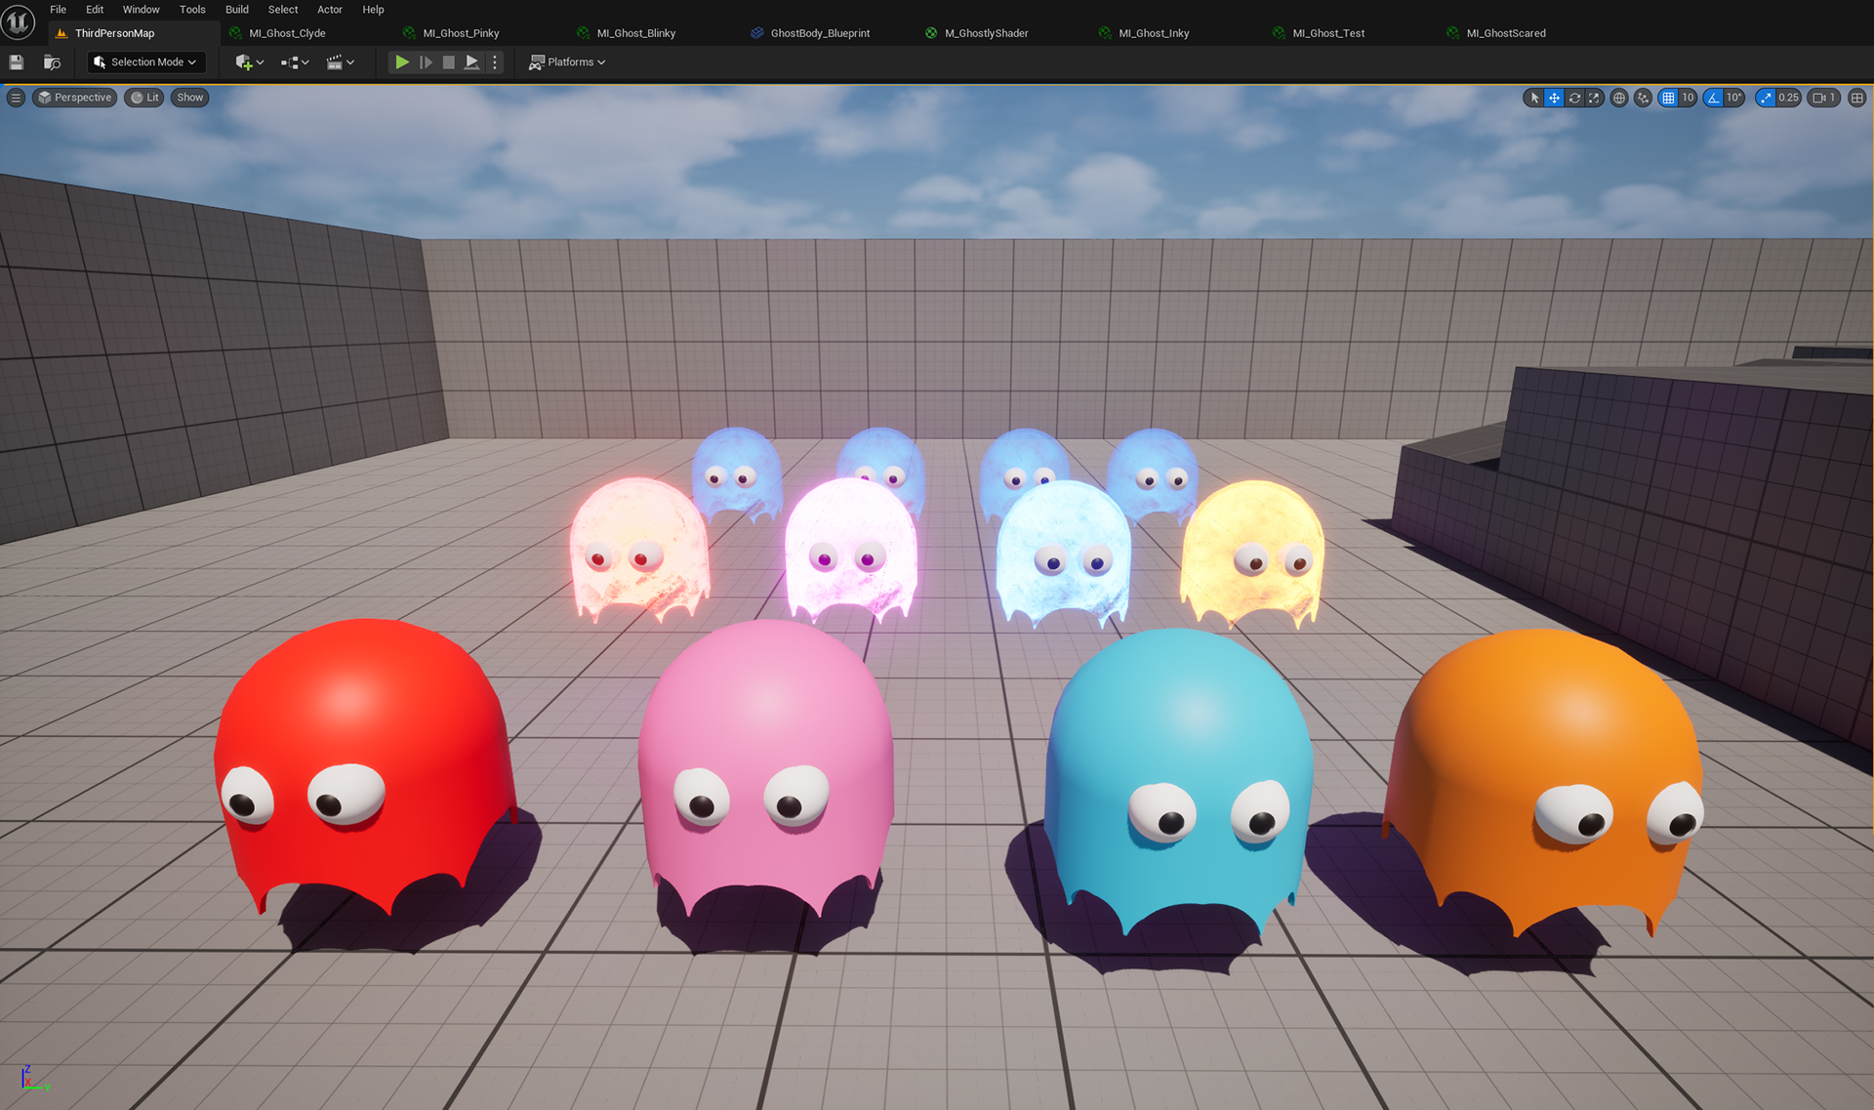Open the Build menu
This screenshot has width=1874, height=1110.
pyautogui.click(x=237, y=10)
